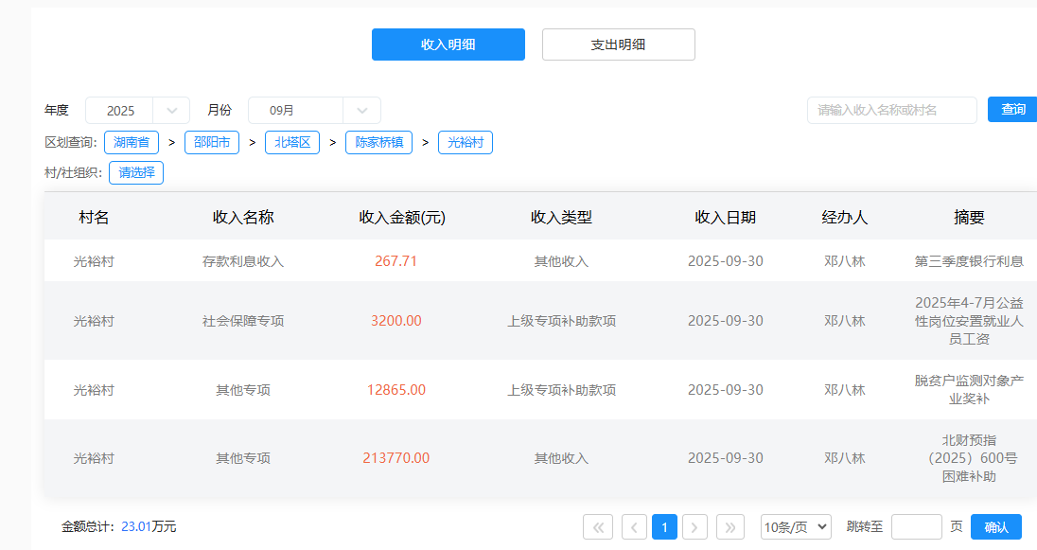Viewport: 1037px width, 550px height.
Task: Select the 湖南省 region tag
Action: tap(132, 143)
